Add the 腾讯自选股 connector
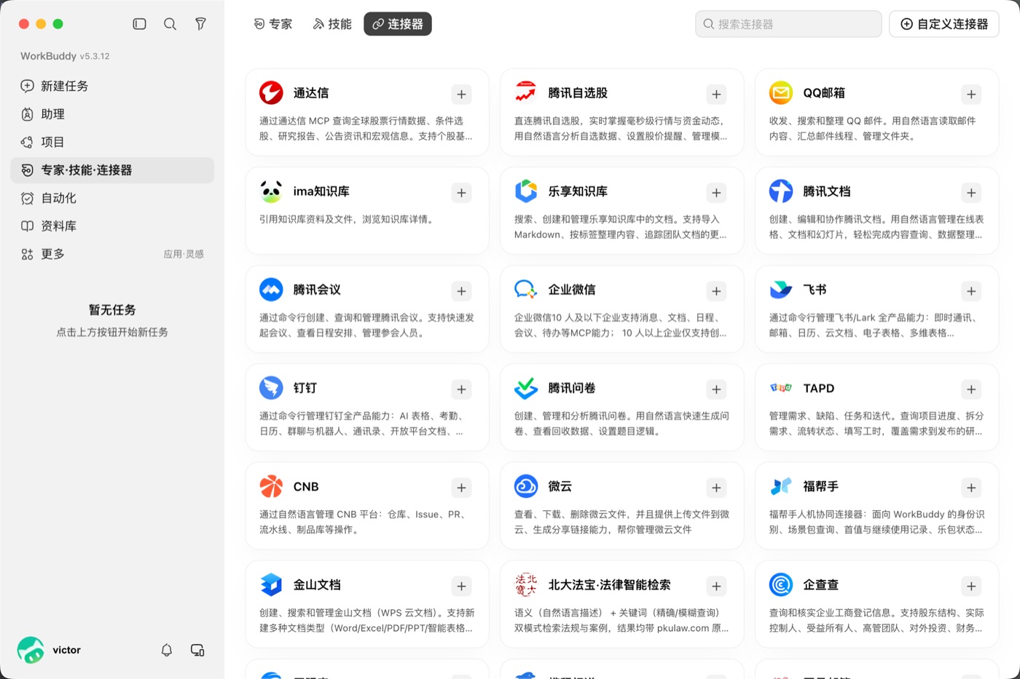Image resolution: width=1020 pixels, height=679 pixels. pos(716,94)
